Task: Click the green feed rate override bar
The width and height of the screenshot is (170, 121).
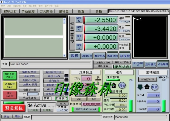Action: (x=131, y=106)
